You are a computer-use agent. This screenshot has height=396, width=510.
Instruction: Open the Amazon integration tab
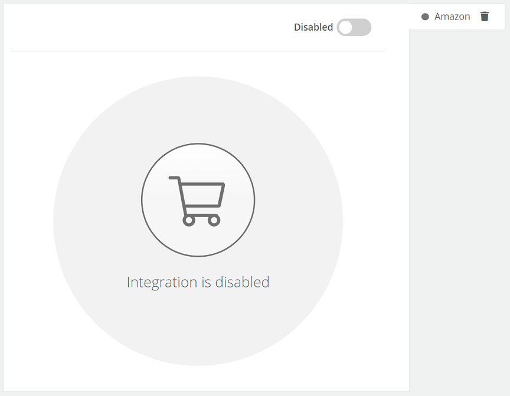457,17
